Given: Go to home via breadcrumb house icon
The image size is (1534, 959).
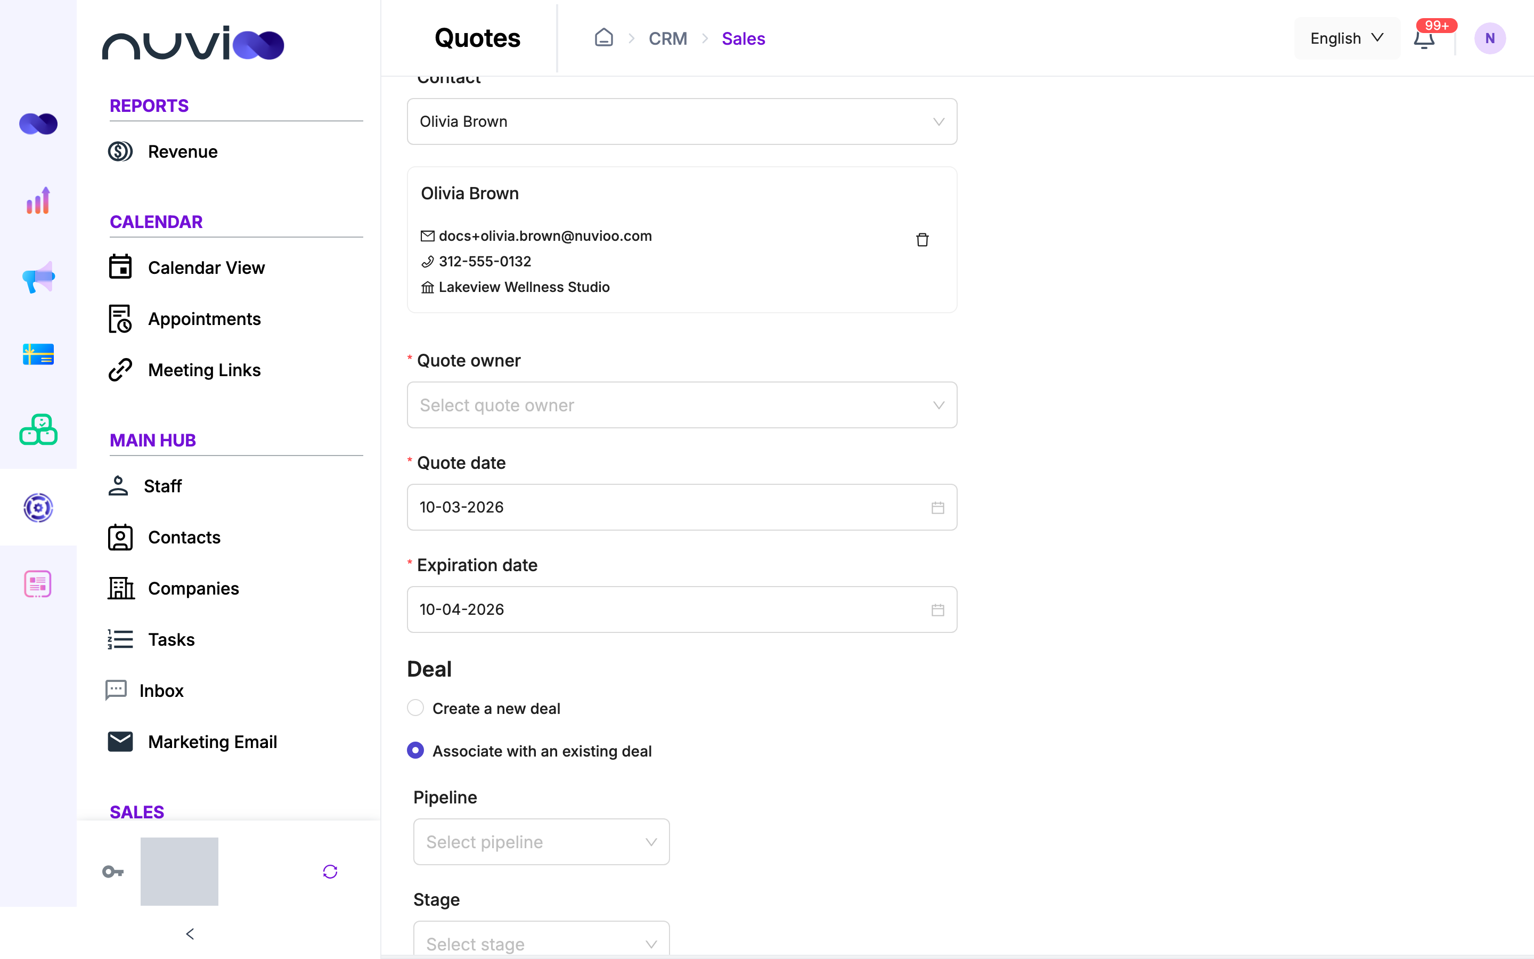Looking at the screenshot, I should tap(603, 38).
